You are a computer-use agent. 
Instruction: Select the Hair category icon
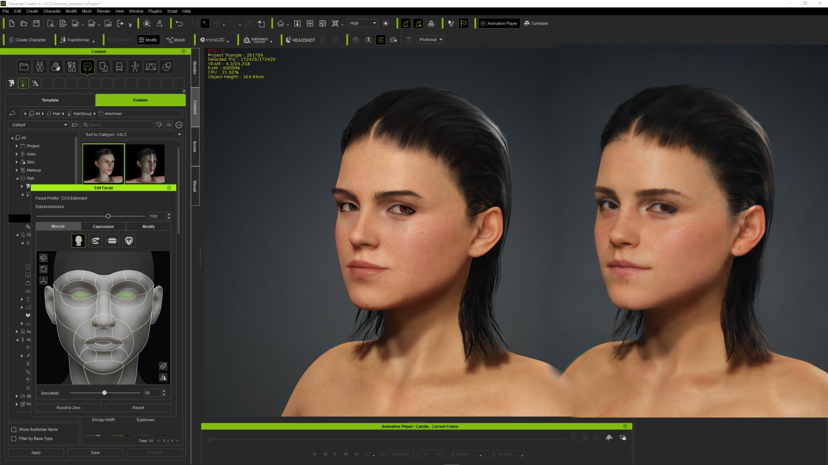pos(87,67)
